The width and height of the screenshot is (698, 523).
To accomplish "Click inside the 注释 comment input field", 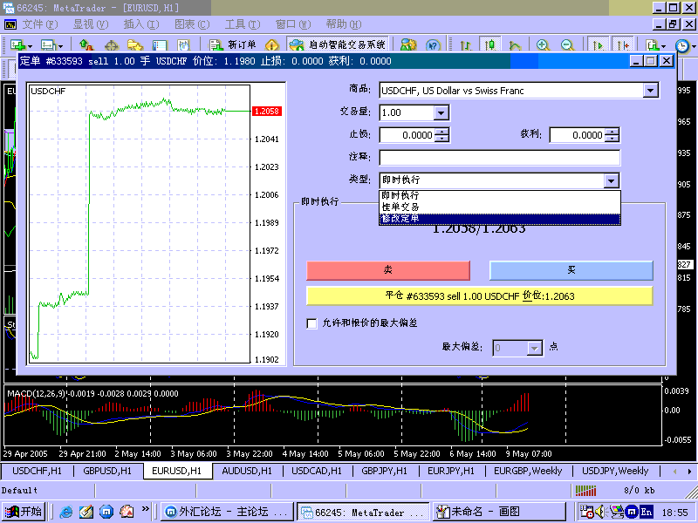I will click(x=497, y=157).
